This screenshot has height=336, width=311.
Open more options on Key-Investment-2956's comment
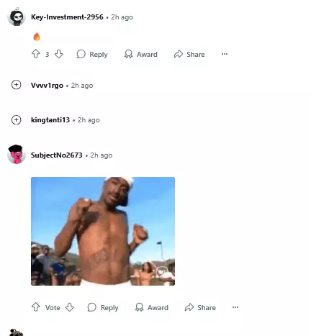pos(225,54)
